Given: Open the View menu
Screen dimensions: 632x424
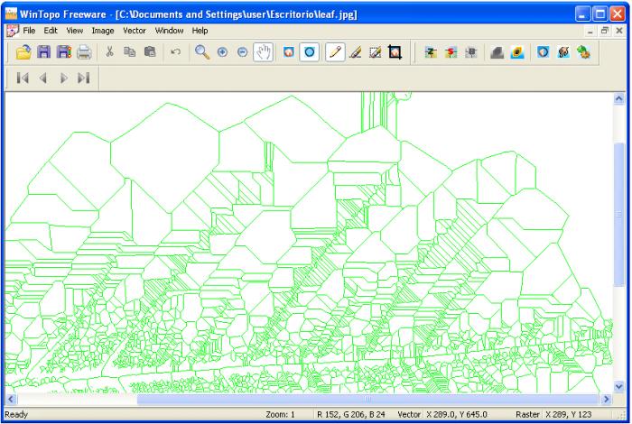Looking at the screenshot, I should 75,31.
